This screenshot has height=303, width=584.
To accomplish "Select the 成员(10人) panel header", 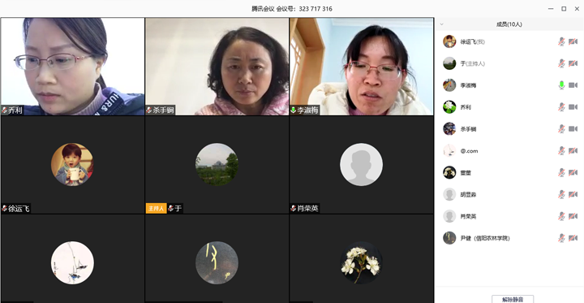I will (509, 24).
